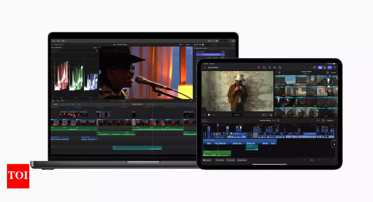373x202 pixels.
Task: Click the grid view icon in Project Media
Action: [327, 72]
